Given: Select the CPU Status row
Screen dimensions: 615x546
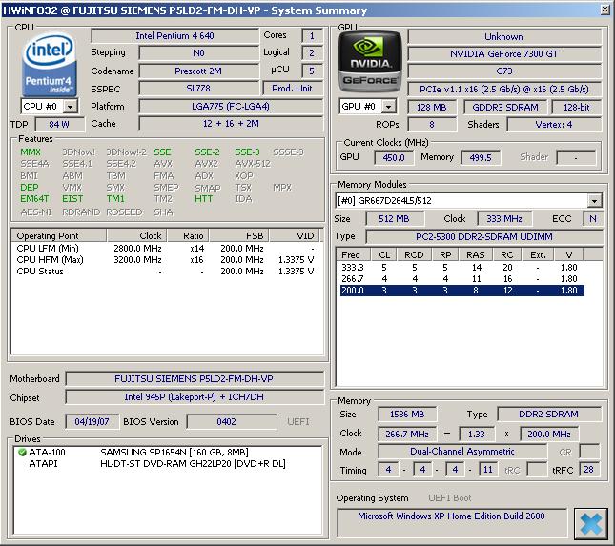Looking at the screenshot, I should pyautogui.click(x=166, y=272).
